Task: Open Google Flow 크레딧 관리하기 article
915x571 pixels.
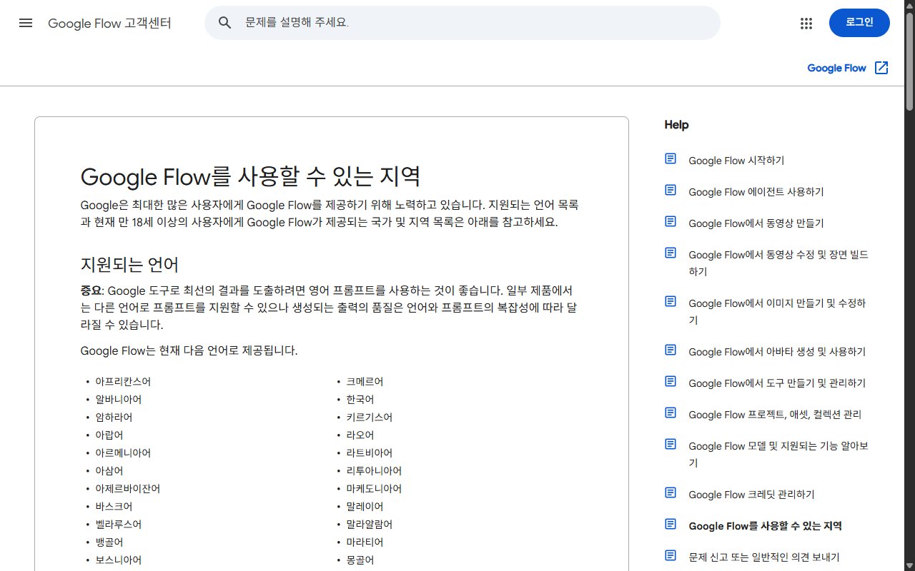Action: [x=751, y=495]
